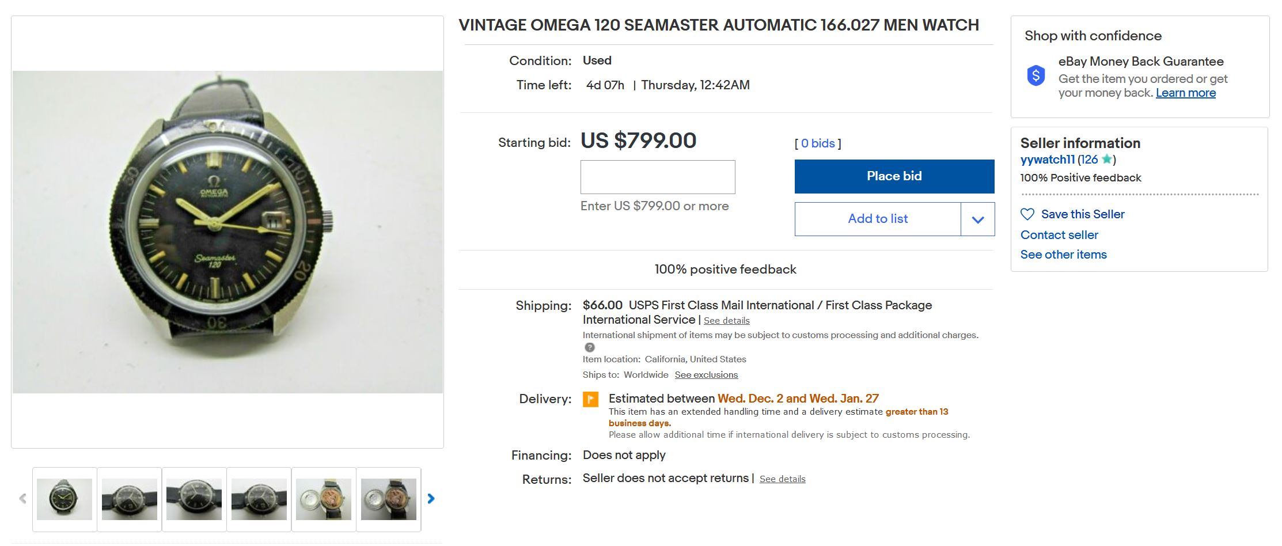1282x546 pixels.
Task: Place a bid on the watch
Action: click(894, 176)
